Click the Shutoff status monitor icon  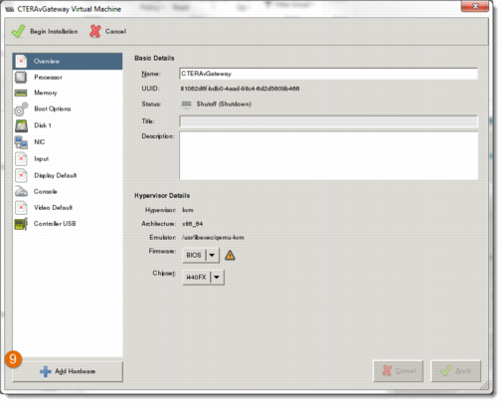point(186,104)
